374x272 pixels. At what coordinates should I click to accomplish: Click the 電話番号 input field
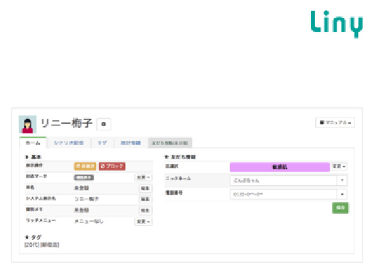click(282, 194)
